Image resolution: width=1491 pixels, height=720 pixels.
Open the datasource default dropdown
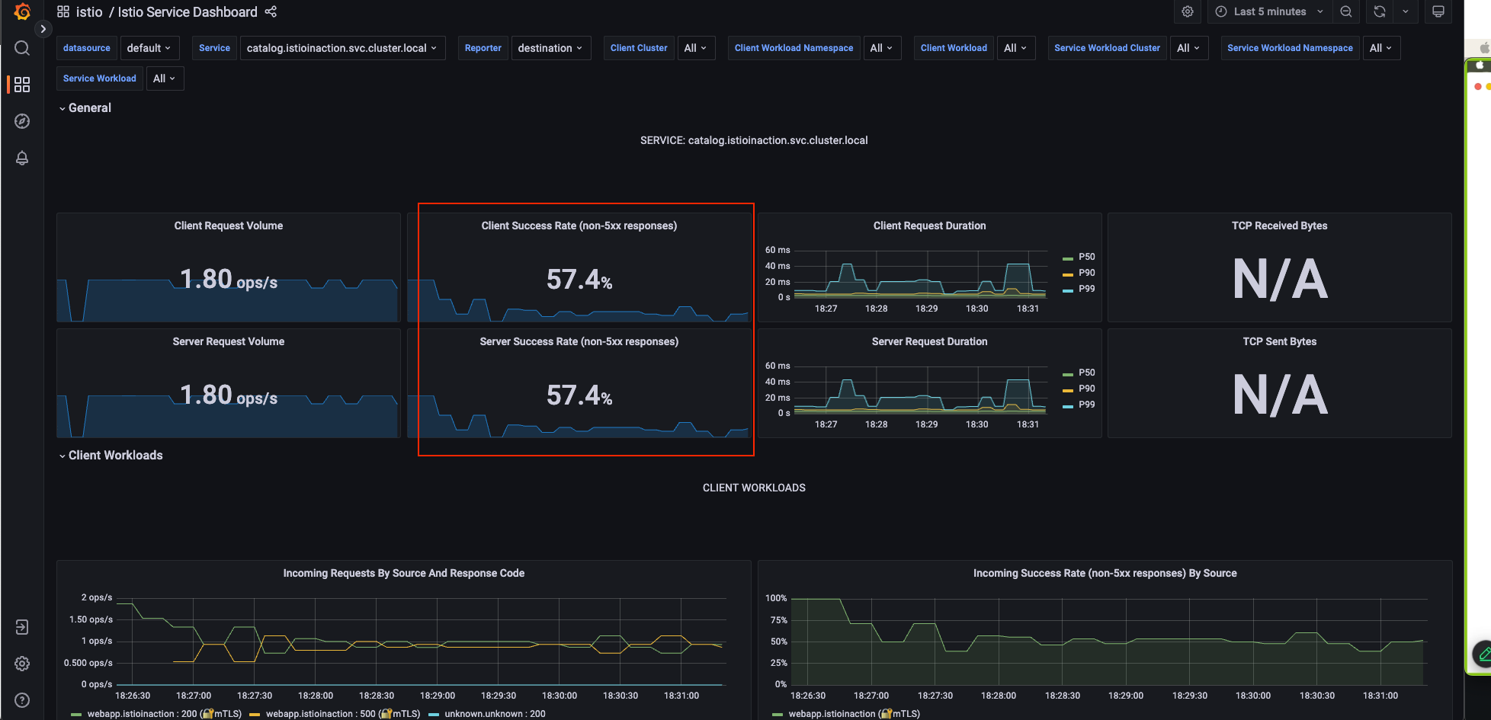click(x=149, y=48)
